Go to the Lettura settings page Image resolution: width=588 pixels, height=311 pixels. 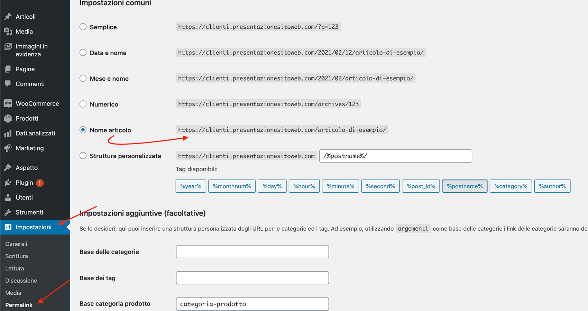click(x=15, y=268)
